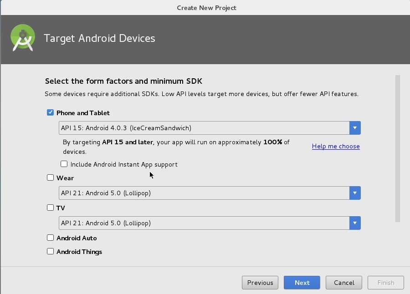Screen dimensions: 410x294
Task: Click the greyed-out Finish button
Action: point(385,283)
